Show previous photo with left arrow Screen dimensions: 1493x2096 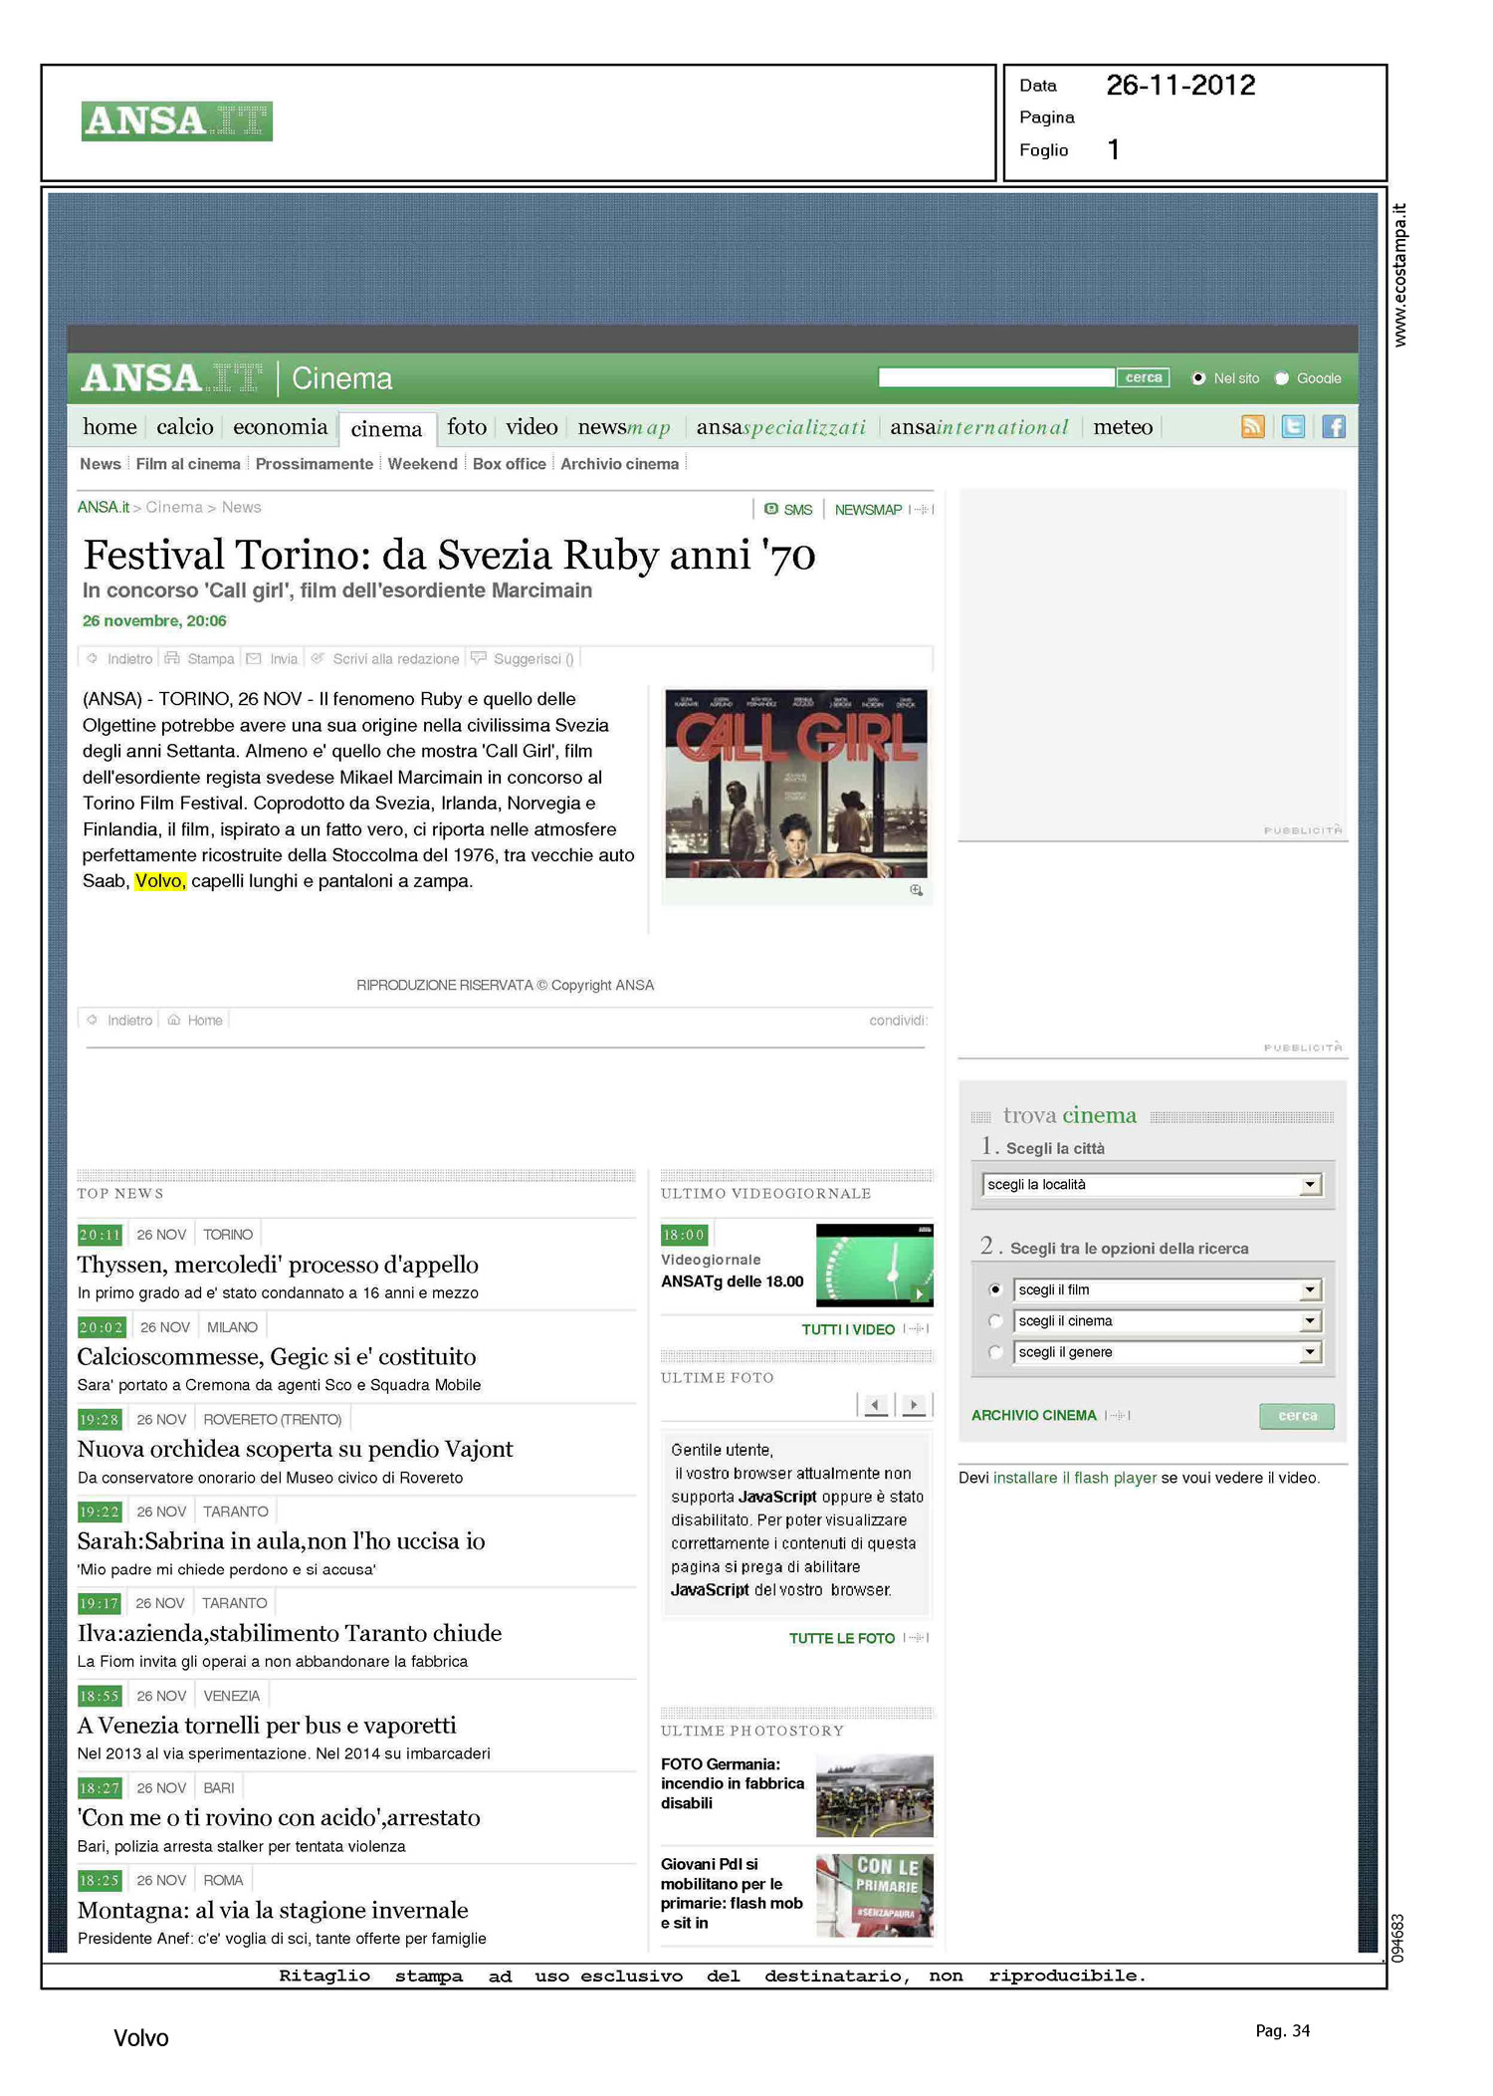click(875, 1405)
